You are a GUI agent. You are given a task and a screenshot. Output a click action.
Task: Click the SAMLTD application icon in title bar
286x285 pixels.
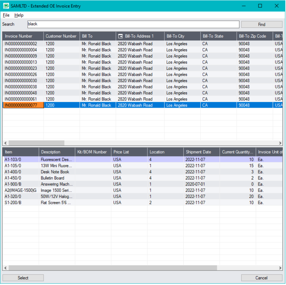point(6,6)
